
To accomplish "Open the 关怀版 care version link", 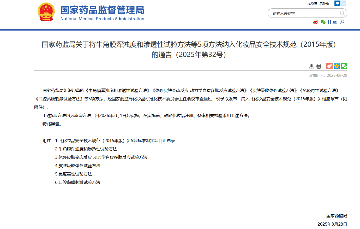I will (324, 3).
